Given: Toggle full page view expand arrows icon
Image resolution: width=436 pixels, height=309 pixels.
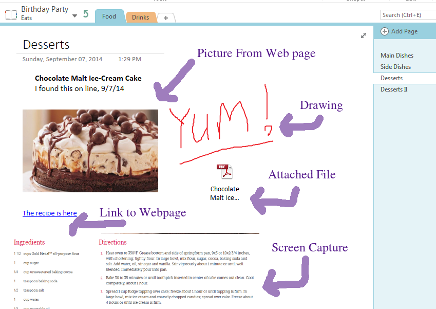Looking at the screenshot, I should (364, 35).
